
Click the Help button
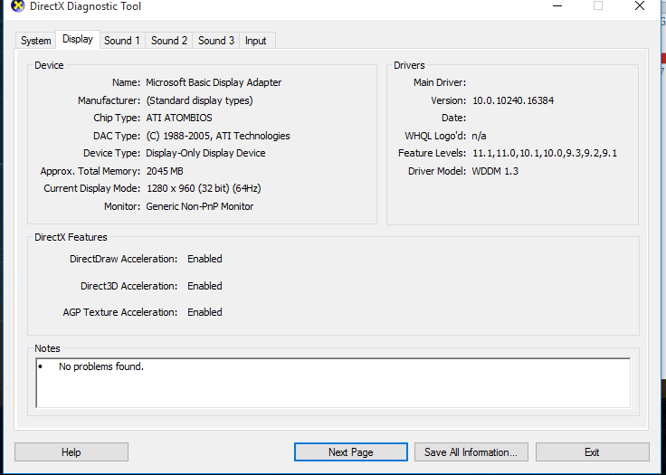(x=71, y=452)
